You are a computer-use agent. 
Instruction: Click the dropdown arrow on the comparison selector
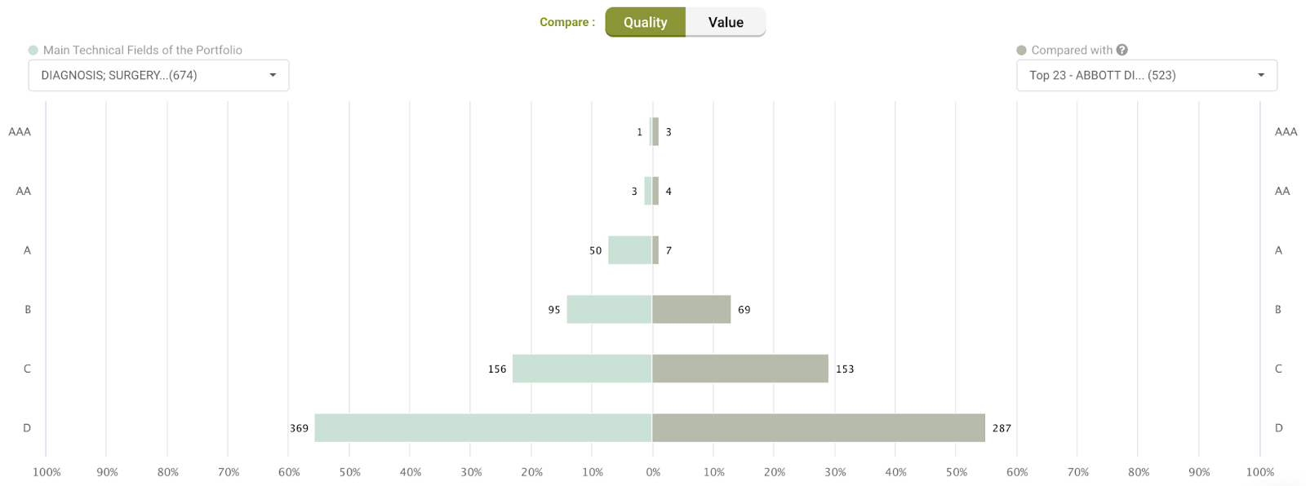tap(1262, 75)
